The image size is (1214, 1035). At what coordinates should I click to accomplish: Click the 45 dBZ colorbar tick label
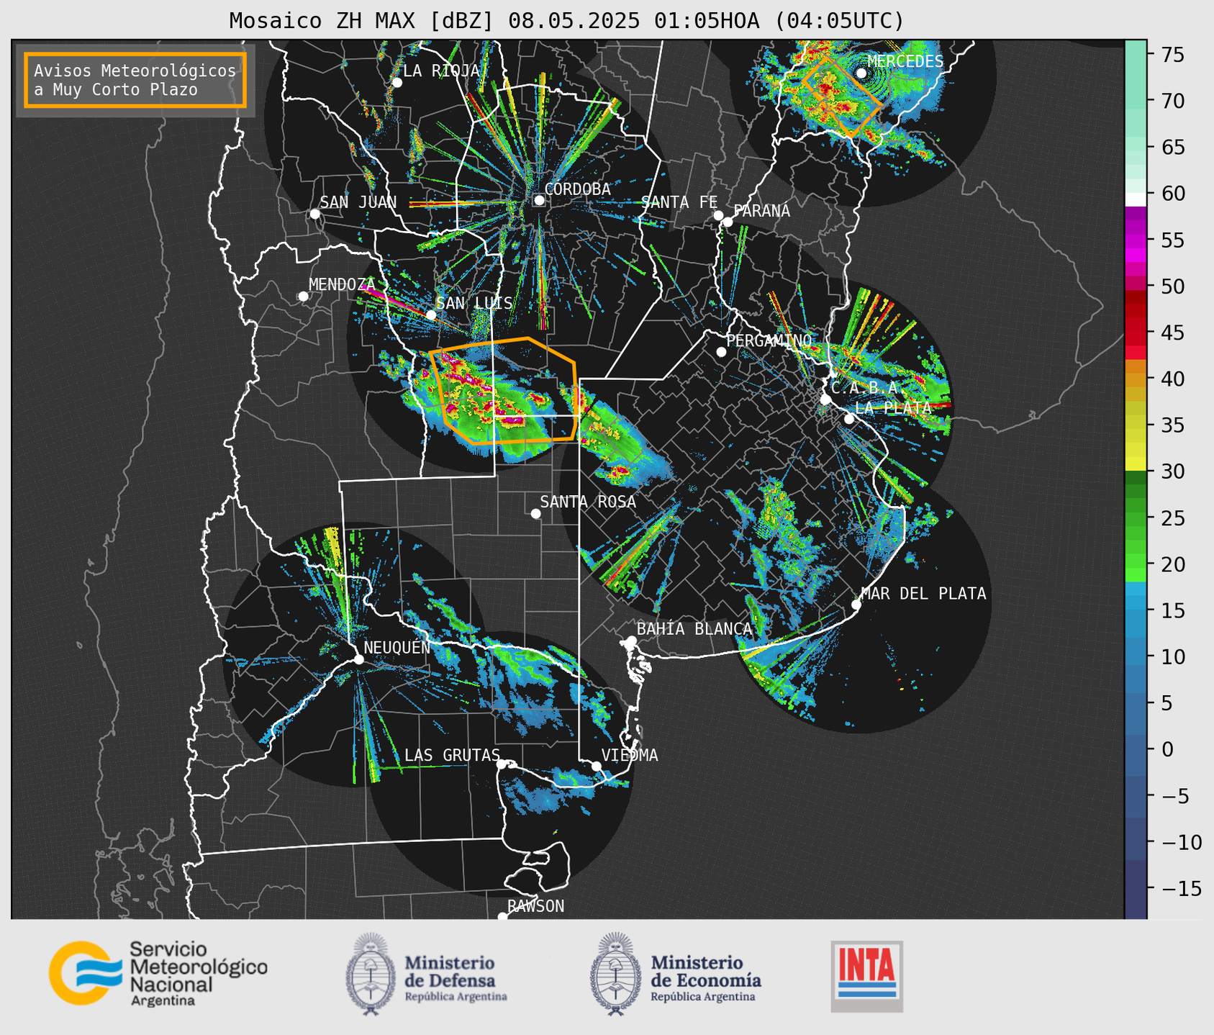point(1172,333)
